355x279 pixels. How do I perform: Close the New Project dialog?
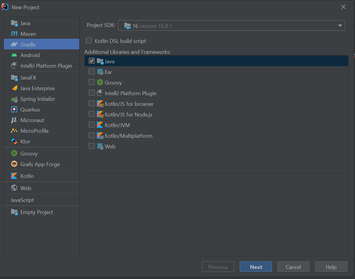click(343, 7)
